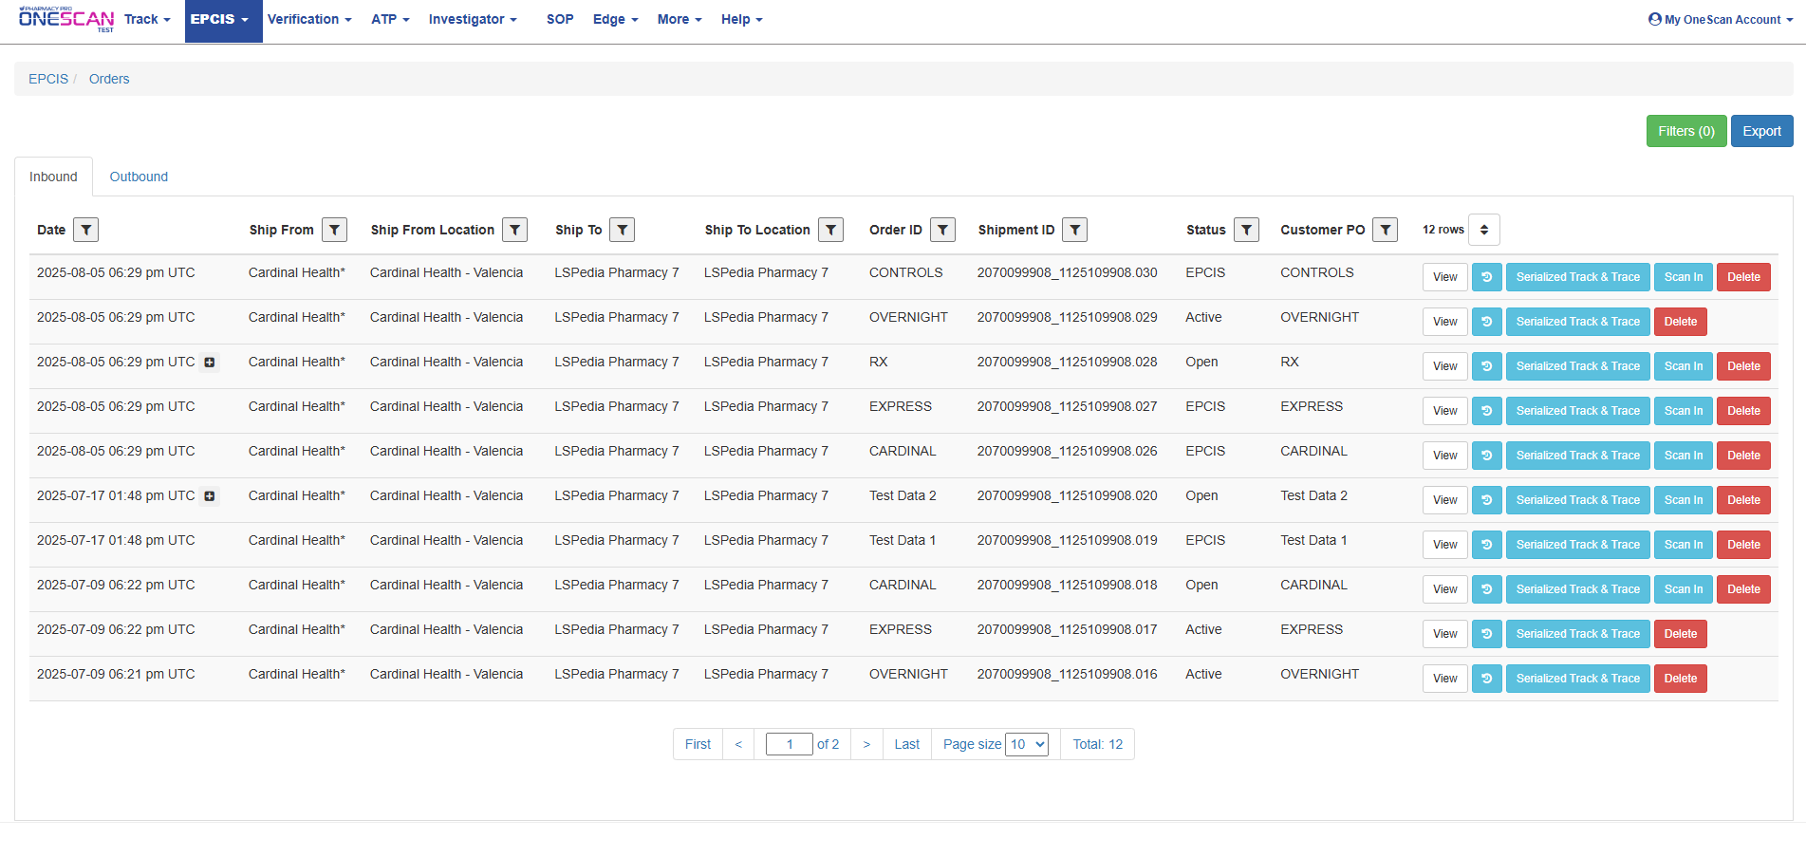Click Scan In for shipment ending .026
1806x857 pixels.
[x=1684, y=456]
